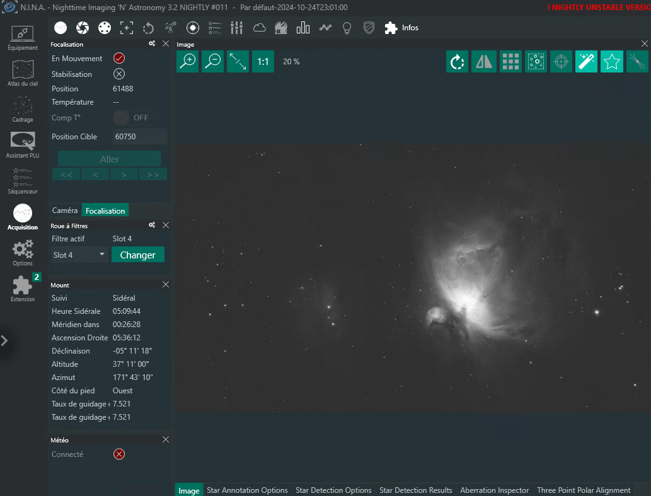Open the Infos plugin panel
Image resolution: width=651 pixels, height=496 pixels.
[401, 28]
